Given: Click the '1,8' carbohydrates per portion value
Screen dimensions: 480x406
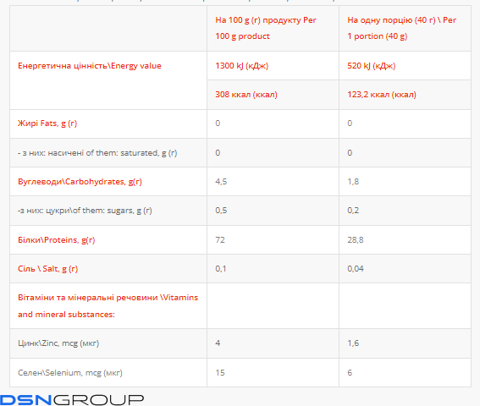Looking at the screenshot, I should click(x=353, y=182).
